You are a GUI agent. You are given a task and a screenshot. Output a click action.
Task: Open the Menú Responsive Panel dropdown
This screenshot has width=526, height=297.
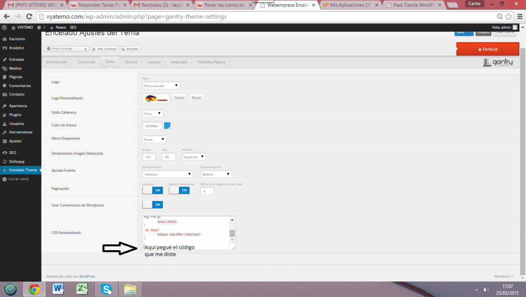pyautogui.click(x=154, y=139)
